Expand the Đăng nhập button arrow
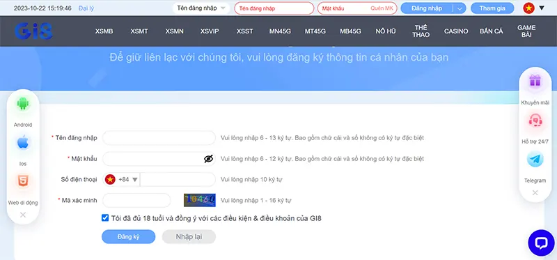Image resolution: width=557 pixels, height=260 pixels. (460, 8)
